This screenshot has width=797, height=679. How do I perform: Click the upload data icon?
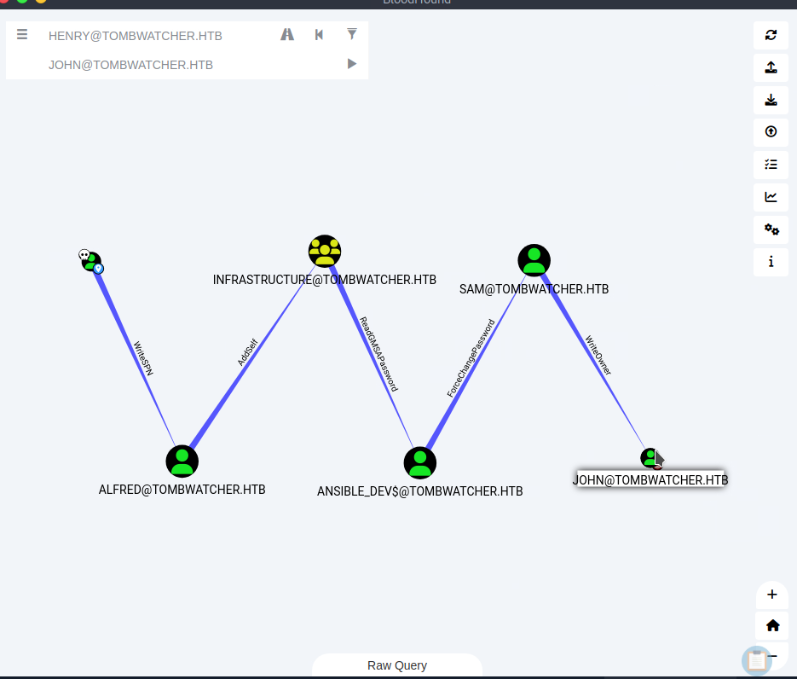tap(771, 67)
